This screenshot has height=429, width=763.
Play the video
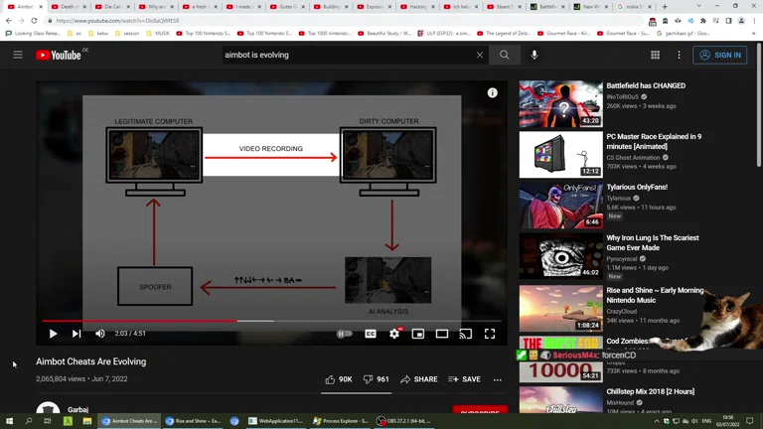click(53, 335)
